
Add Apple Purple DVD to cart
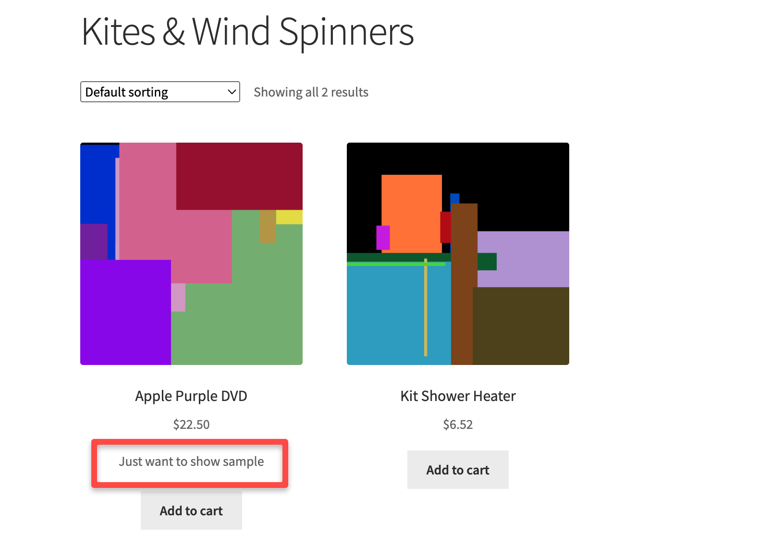191,510
